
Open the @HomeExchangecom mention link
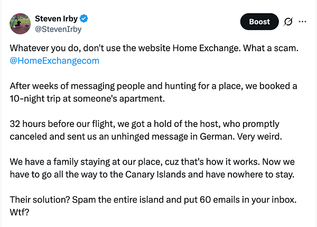click(x=54, y=61)
